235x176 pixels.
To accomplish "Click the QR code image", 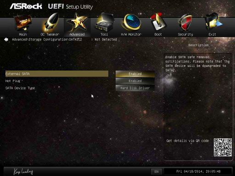I will tap(223, 147).
